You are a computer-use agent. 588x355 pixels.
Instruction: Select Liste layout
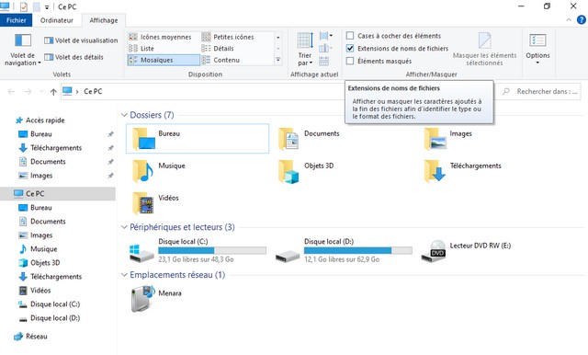pos(141,49)
